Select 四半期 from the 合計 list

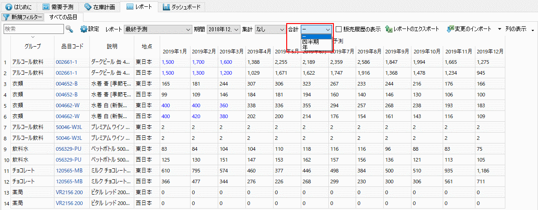tap(311, 42)
